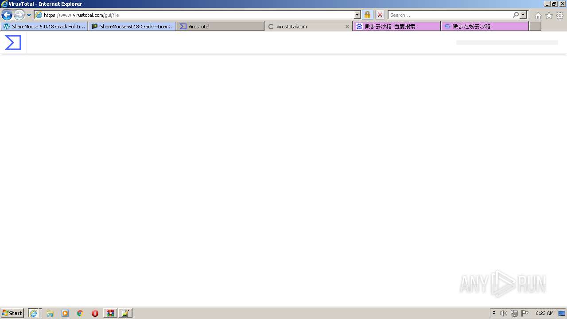The image size is (567, 319).
Task: Open the recent pages dropdown arrow
Action: click(29, 15)
